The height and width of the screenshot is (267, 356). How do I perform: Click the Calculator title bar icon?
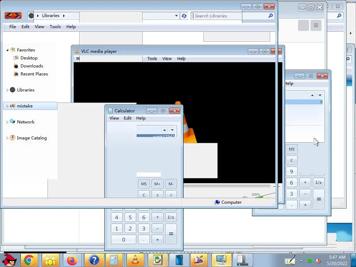pyautogui.click(x=111, y=111)
